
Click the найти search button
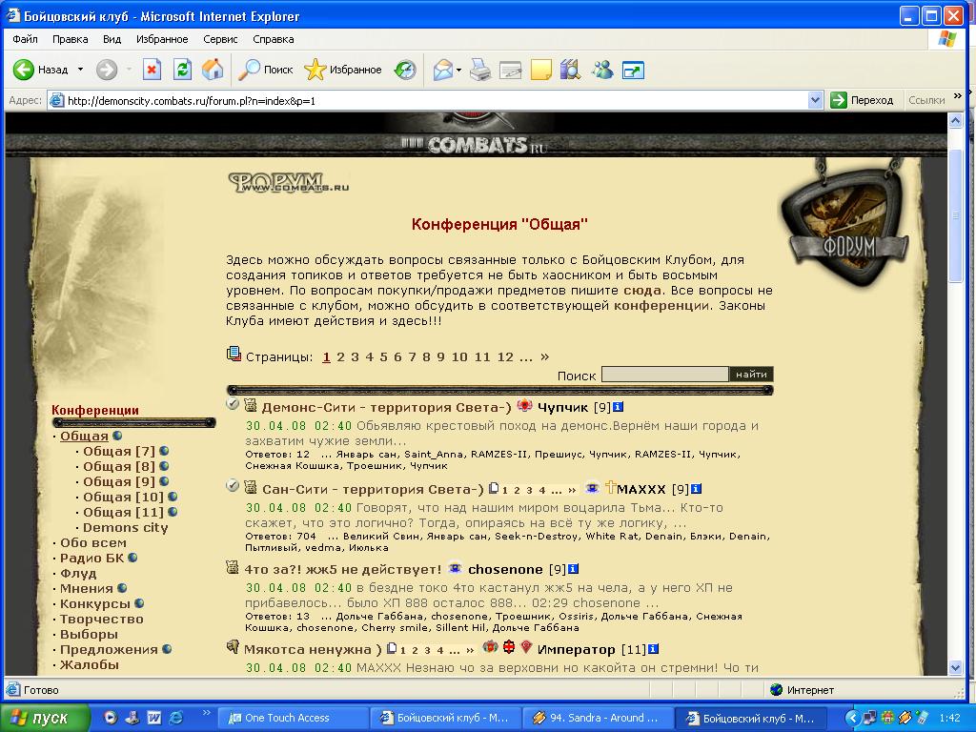click(751, 374)
